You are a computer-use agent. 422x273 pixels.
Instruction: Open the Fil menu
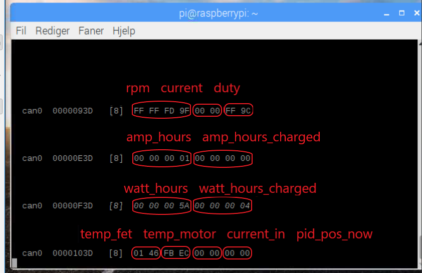point(21,31)
